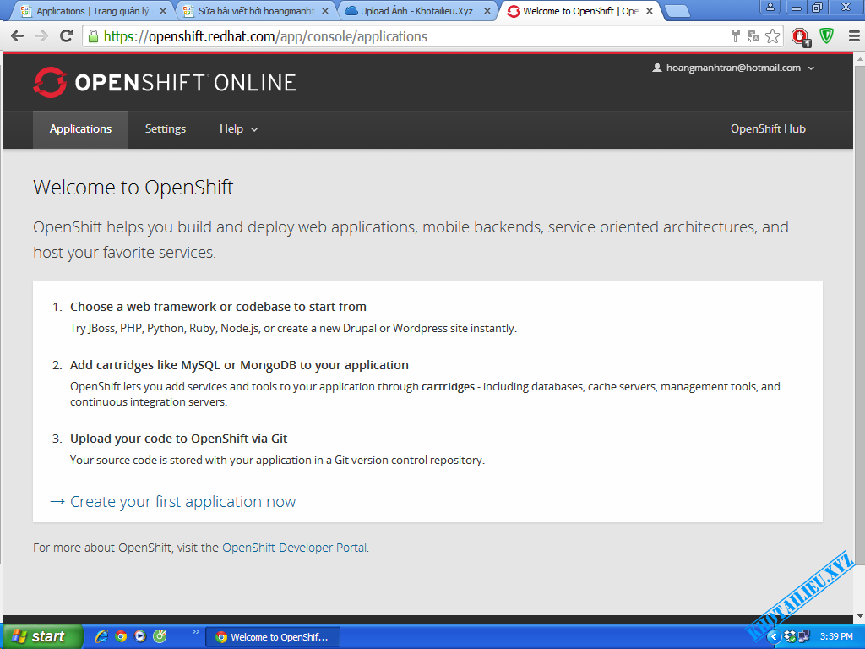Click the green shield extension icon

[827, 36]
